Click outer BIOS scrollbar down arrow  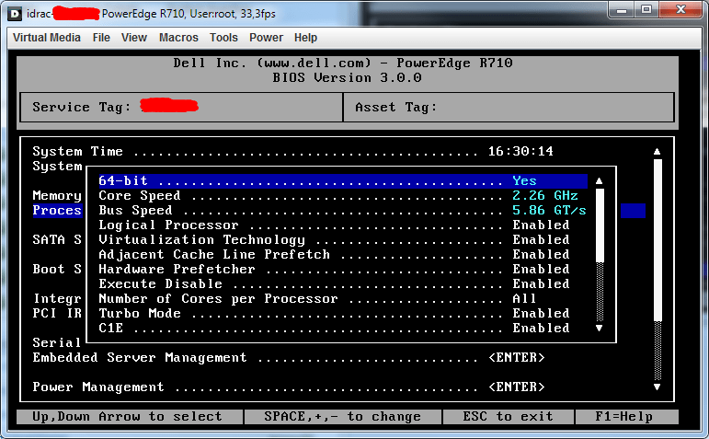click(x=657, y=387)
